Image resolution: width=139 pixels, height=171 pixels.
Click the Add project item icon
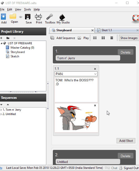pyautogui.click(x=3, y=17)
